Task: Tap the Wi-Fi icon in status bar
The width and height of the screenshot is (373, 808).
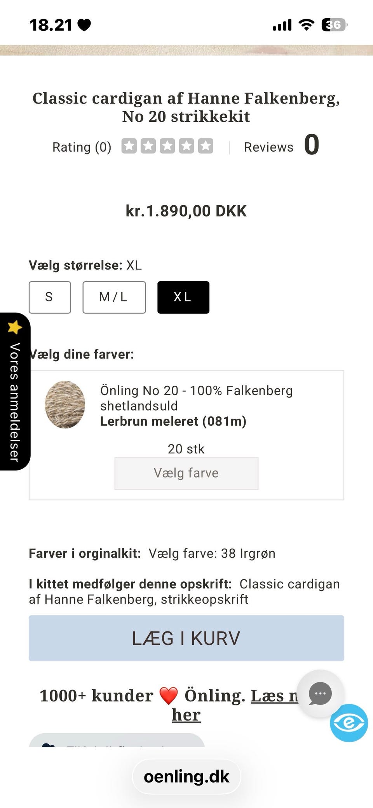Action: pyautogui.click(x=306, y=25)
